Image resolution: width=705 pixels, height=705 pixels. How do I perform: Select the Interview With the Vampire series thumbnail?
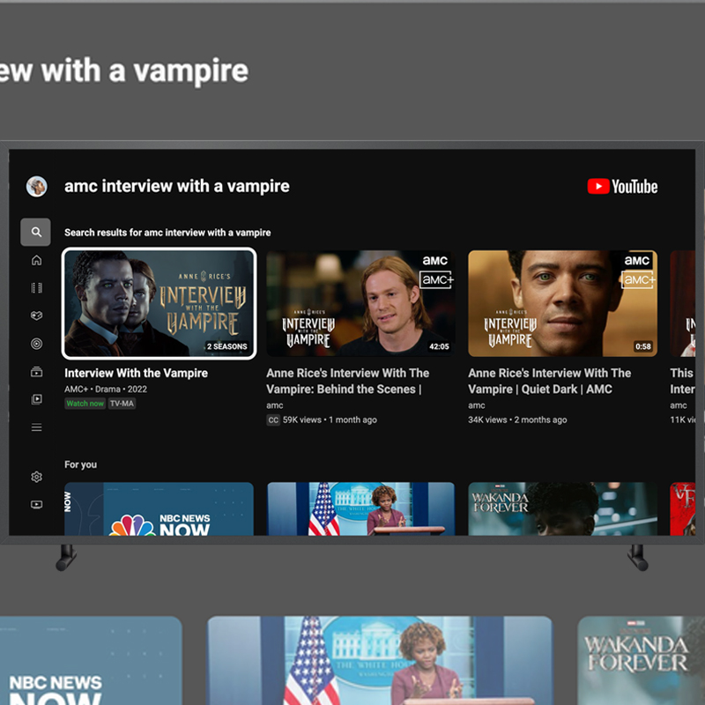(x=160, y=304)
